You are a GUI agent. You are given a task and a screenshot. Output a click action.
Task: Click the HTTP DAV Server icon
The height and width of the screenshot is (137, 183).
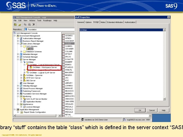click(x=24, y=78)
